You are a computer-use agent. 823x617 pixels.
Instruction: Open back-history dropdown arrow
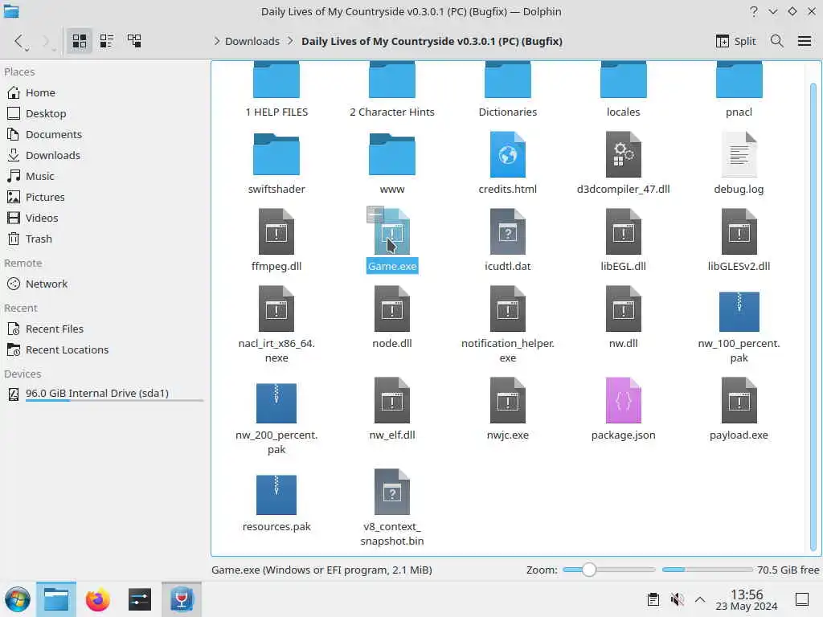coord(27,49)
